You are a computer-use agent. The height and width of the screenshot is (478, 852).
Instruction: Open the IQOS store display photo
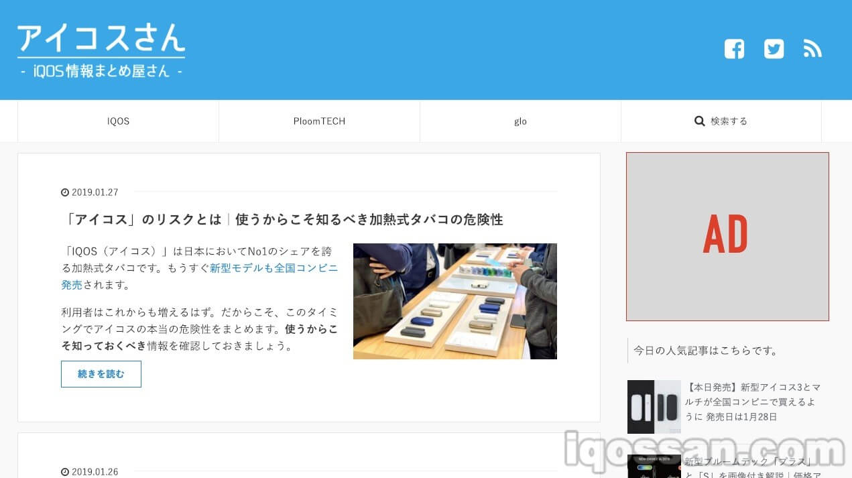tap(455, 301)
